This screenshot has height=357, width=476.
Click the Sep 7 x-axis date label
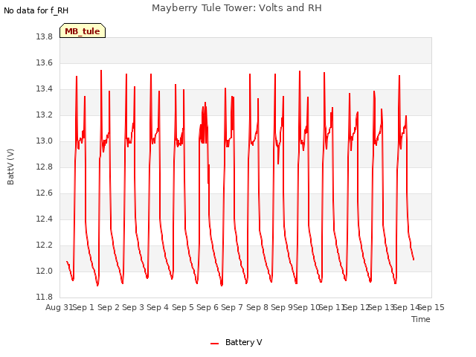point(232,307)
